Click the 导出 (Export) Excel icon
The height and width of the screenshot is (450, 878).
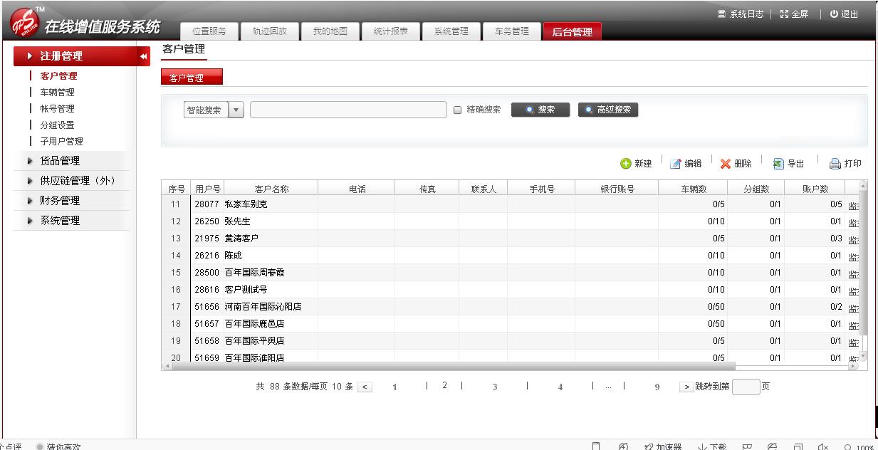(x=778, y=164)
